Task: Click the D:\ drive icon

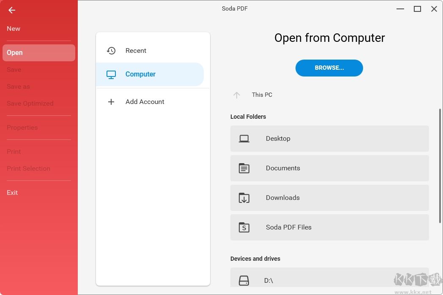Action: [244, 281]
